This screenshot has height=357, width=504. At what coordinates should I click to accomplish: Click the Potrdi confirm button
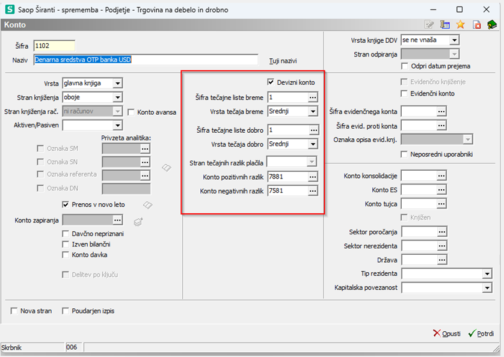click(481, 334)
